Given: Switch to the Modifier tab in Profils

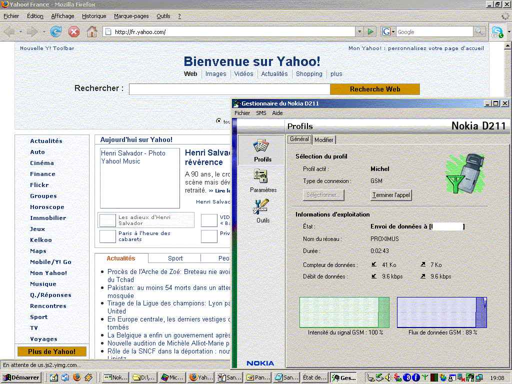Looking at the screenshot, I should [323, 140].
